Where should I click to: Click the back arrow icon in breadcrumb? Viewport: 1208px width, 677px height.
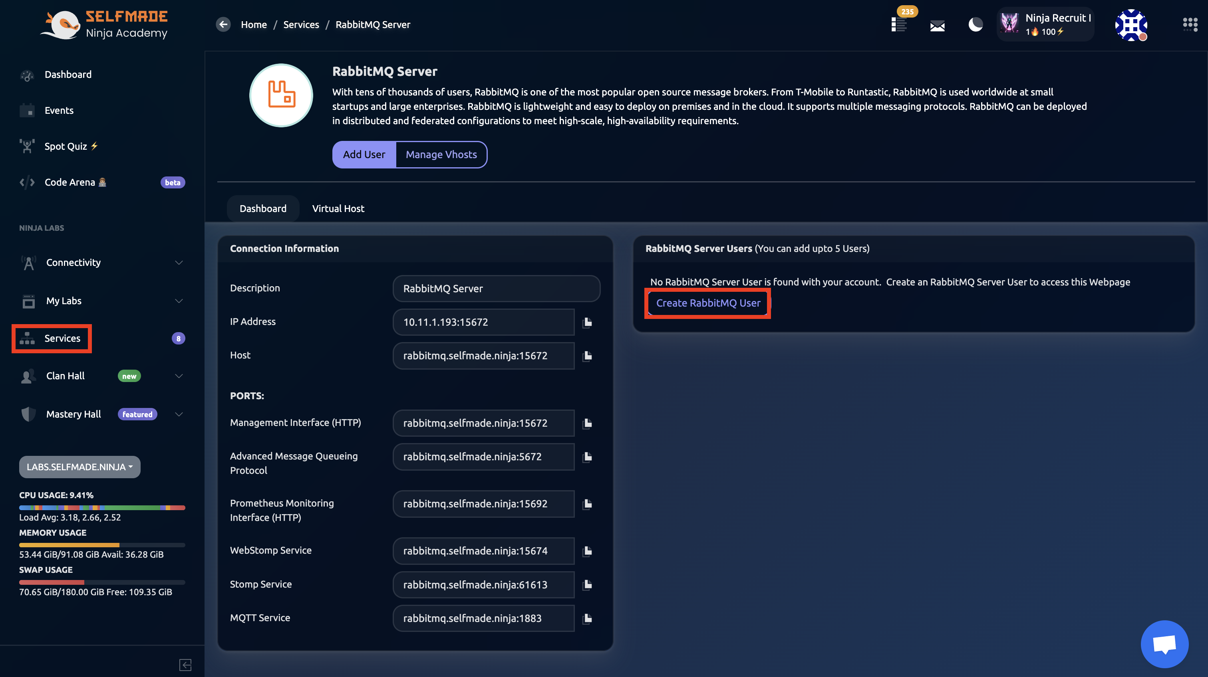pos(223,24)
